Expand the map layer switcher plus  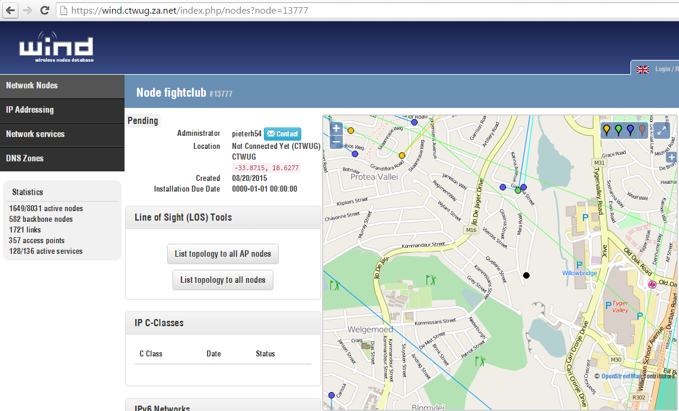tap(671, 157)
